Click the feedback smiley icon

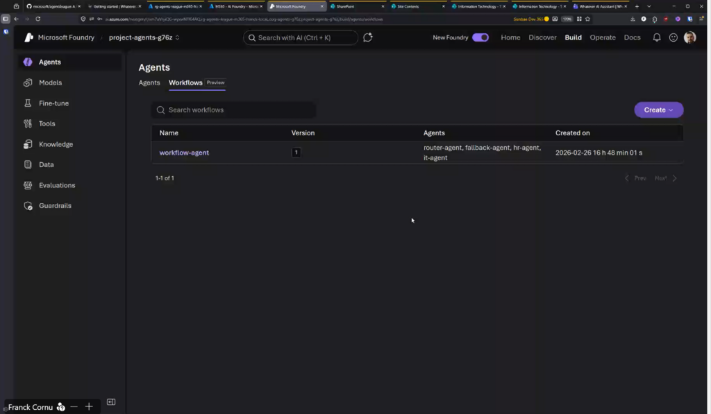pyautogui.click(x=673, y=37)
